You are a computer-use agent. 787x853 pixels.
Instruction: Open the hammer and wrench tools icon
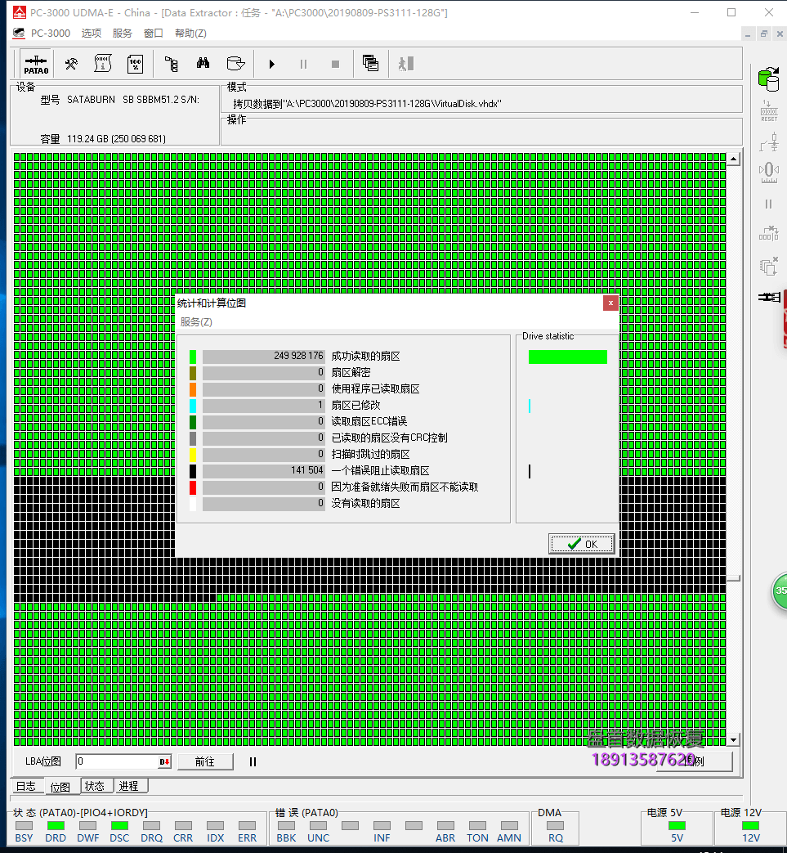point(71,64)
